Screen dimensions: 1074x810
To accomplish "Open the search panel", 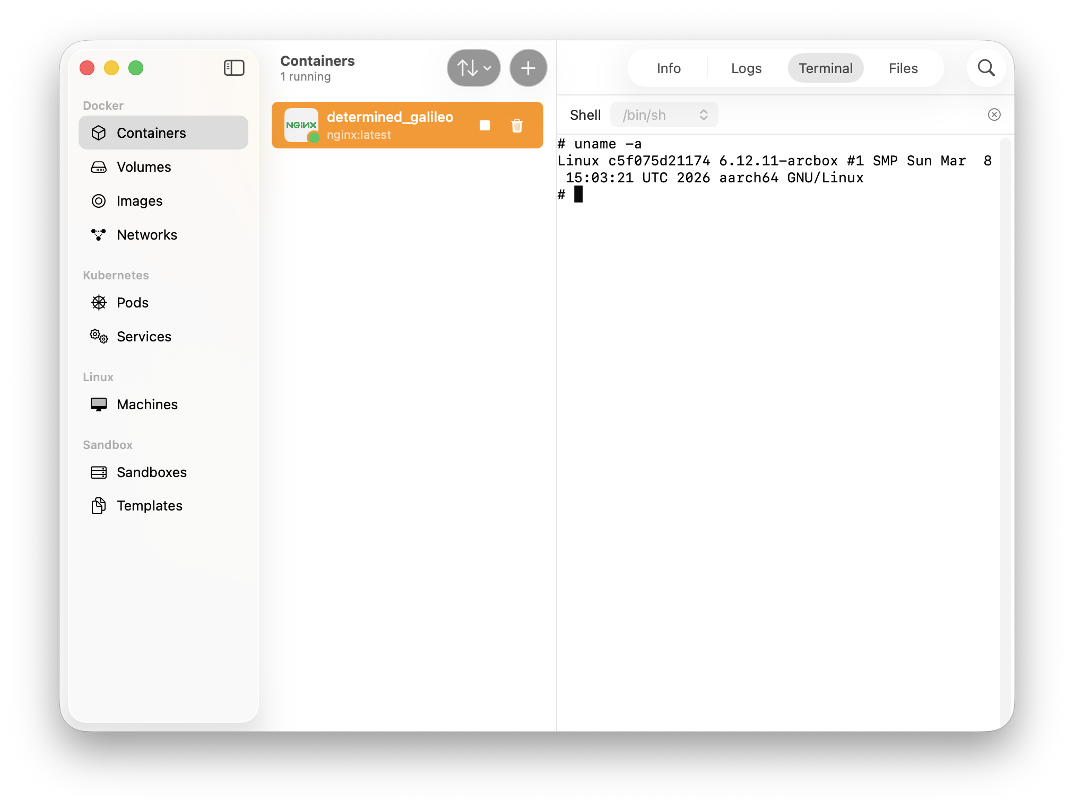I will [985, 68].
